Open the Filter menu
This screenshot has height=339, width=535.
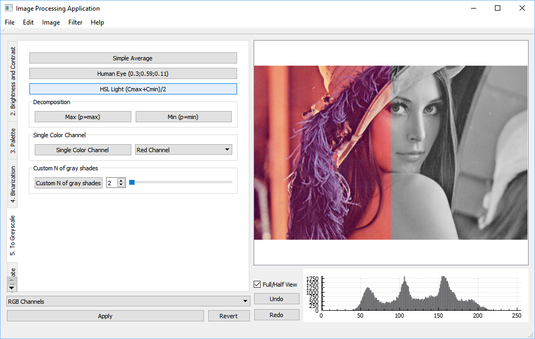coord(75,22)
